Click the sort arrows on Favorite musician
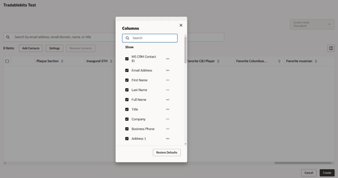 pos(316,61)
